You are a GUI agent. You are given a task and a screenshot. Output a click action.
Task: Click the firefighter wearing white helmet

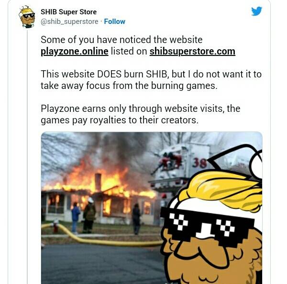pos(89,215)
